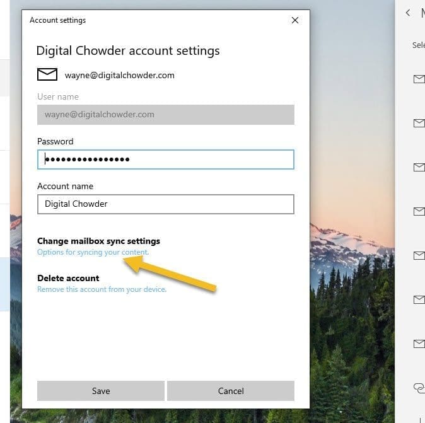The height and width of the screenshot is (423, 425).
Task: Click the back chevron in the right panel
Action: pos(408,13)
